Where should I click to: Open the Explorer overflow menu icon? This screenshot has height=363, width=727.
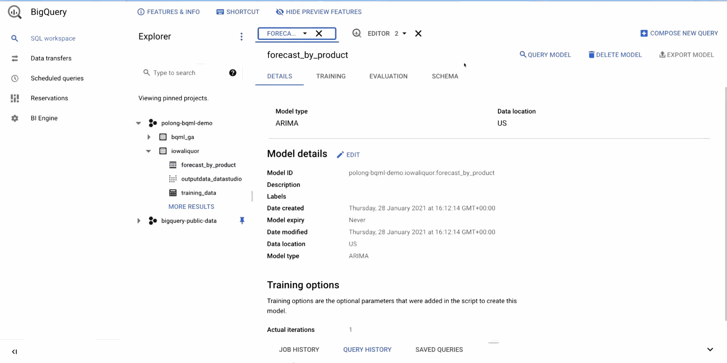coord(242,36)
